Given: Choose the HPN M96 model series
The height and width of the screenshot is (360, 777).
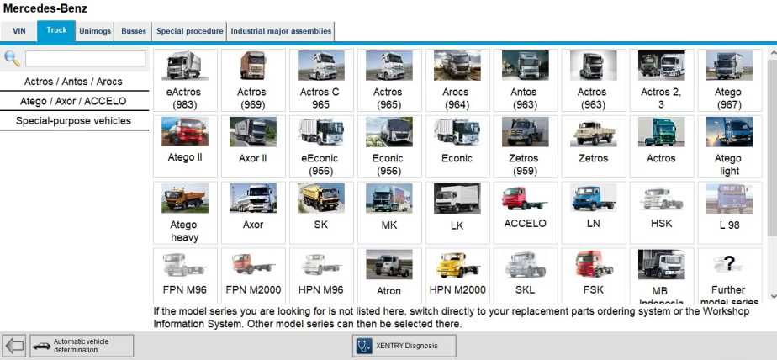Looking at the screenshot, I should pyautogui.click(x=321, y=276).
